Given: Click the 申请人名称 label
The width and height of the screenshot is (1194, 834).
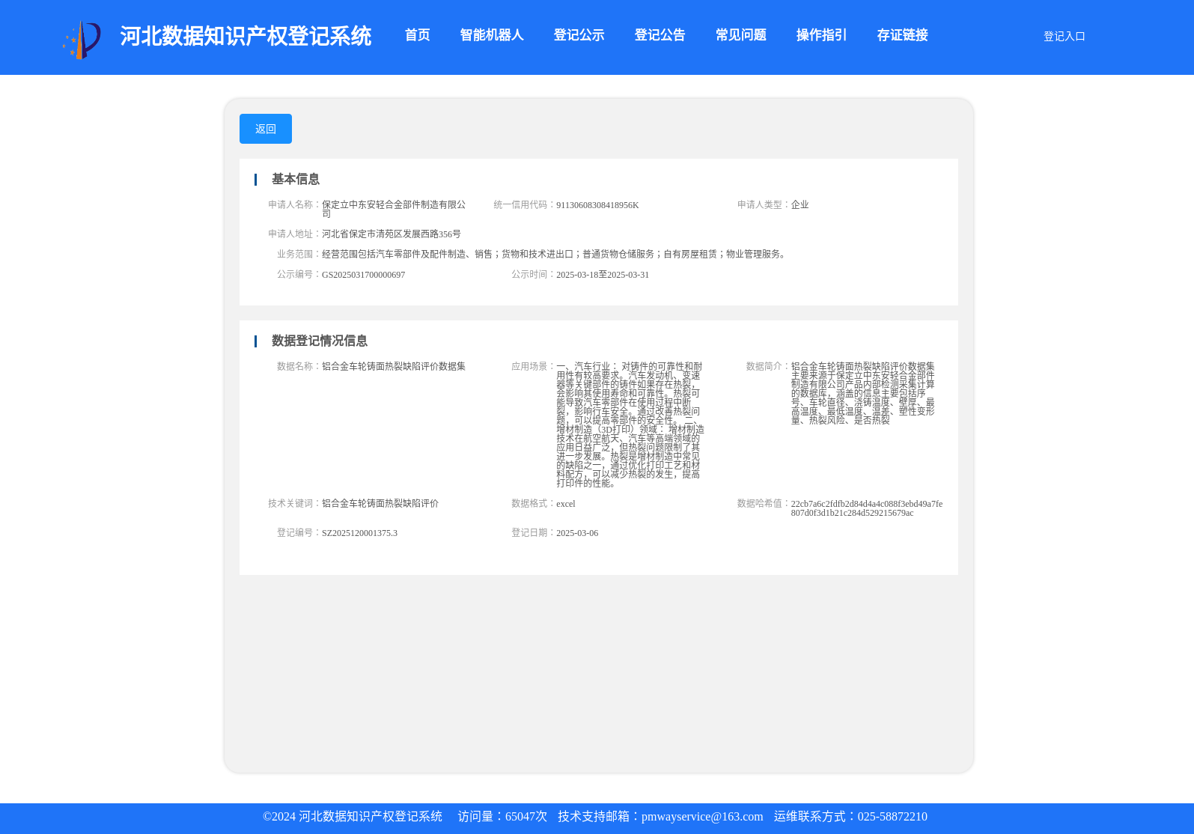Looking at the screenshot, I should click(x=293, y=204).
